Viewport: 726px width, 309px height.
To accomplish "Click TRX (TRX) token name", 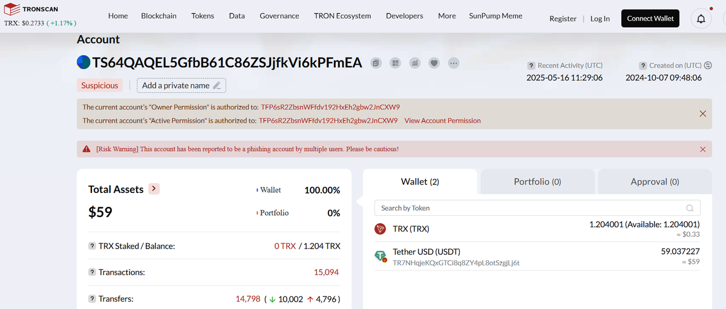I will [411, 229].
